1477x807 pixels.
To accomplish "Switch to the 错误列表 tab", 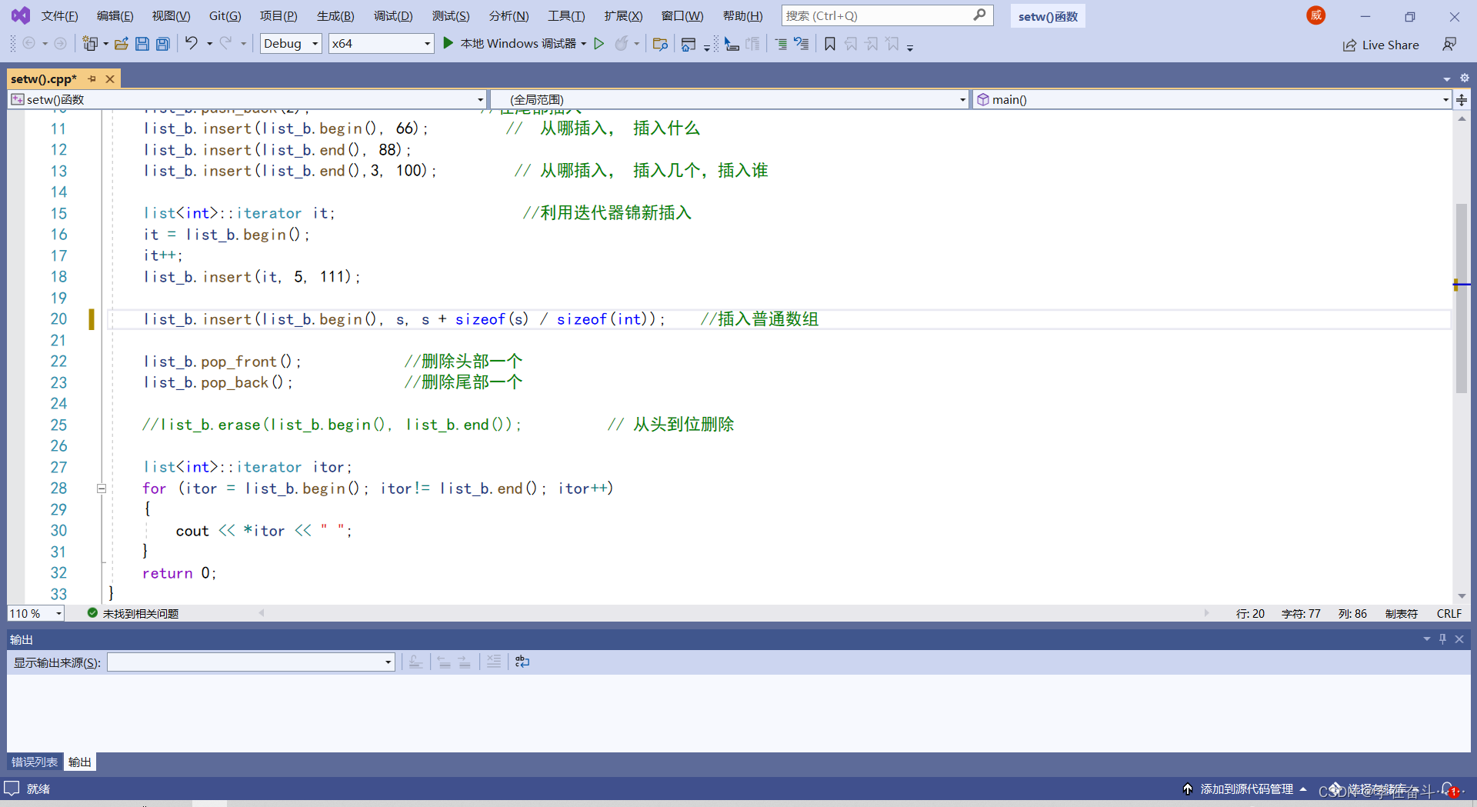I will (35, 762).
